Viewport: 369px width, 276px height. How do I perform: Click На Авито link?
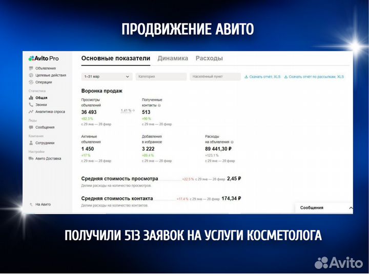[43, 204]
